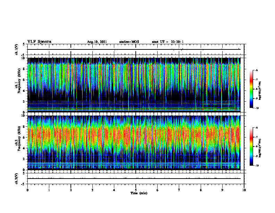
Task: Click time-axis tick label "3"
Action: 92,190
